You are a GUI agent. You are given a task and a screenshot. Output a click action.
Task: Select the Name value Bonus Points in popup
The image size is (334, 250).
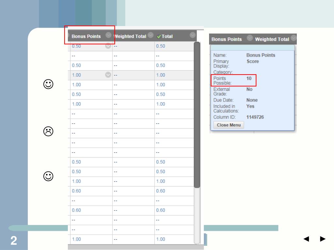click(x=261, y=55)
